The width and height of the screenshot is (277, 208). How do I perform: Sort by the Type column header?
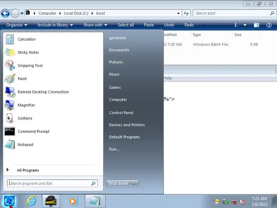pyautogui.click(x=211, y=35)
